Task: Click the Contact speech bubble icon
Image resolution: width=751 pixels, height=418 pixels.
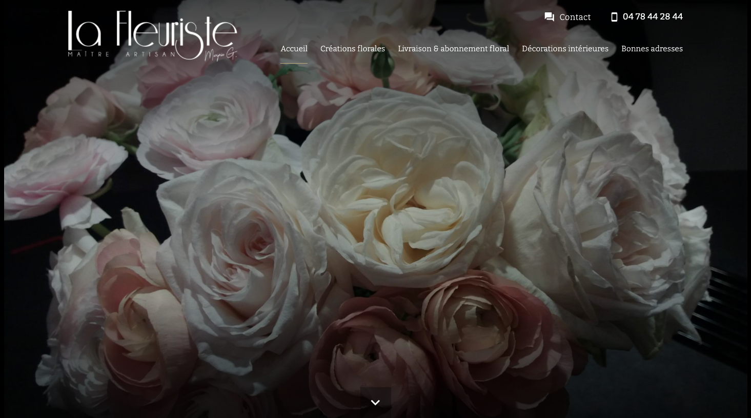Action: pos(549,17)
